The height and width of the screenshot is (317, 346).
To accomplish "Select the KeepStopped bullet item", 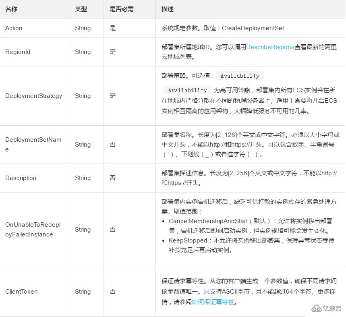I will 250,245.
